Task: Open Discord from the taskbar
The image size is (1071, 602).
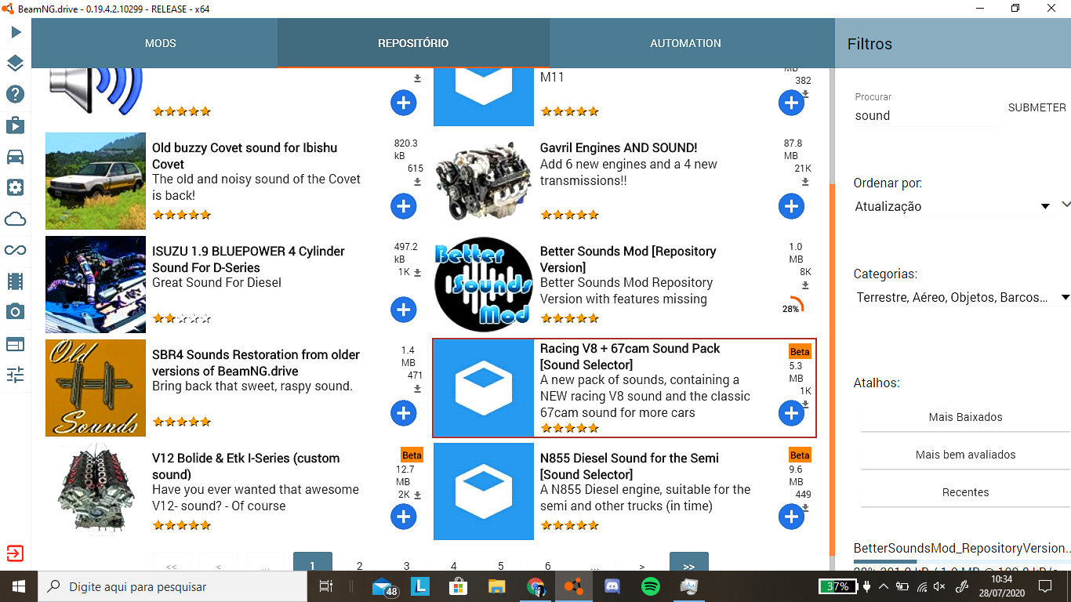Action: [612, 586]
